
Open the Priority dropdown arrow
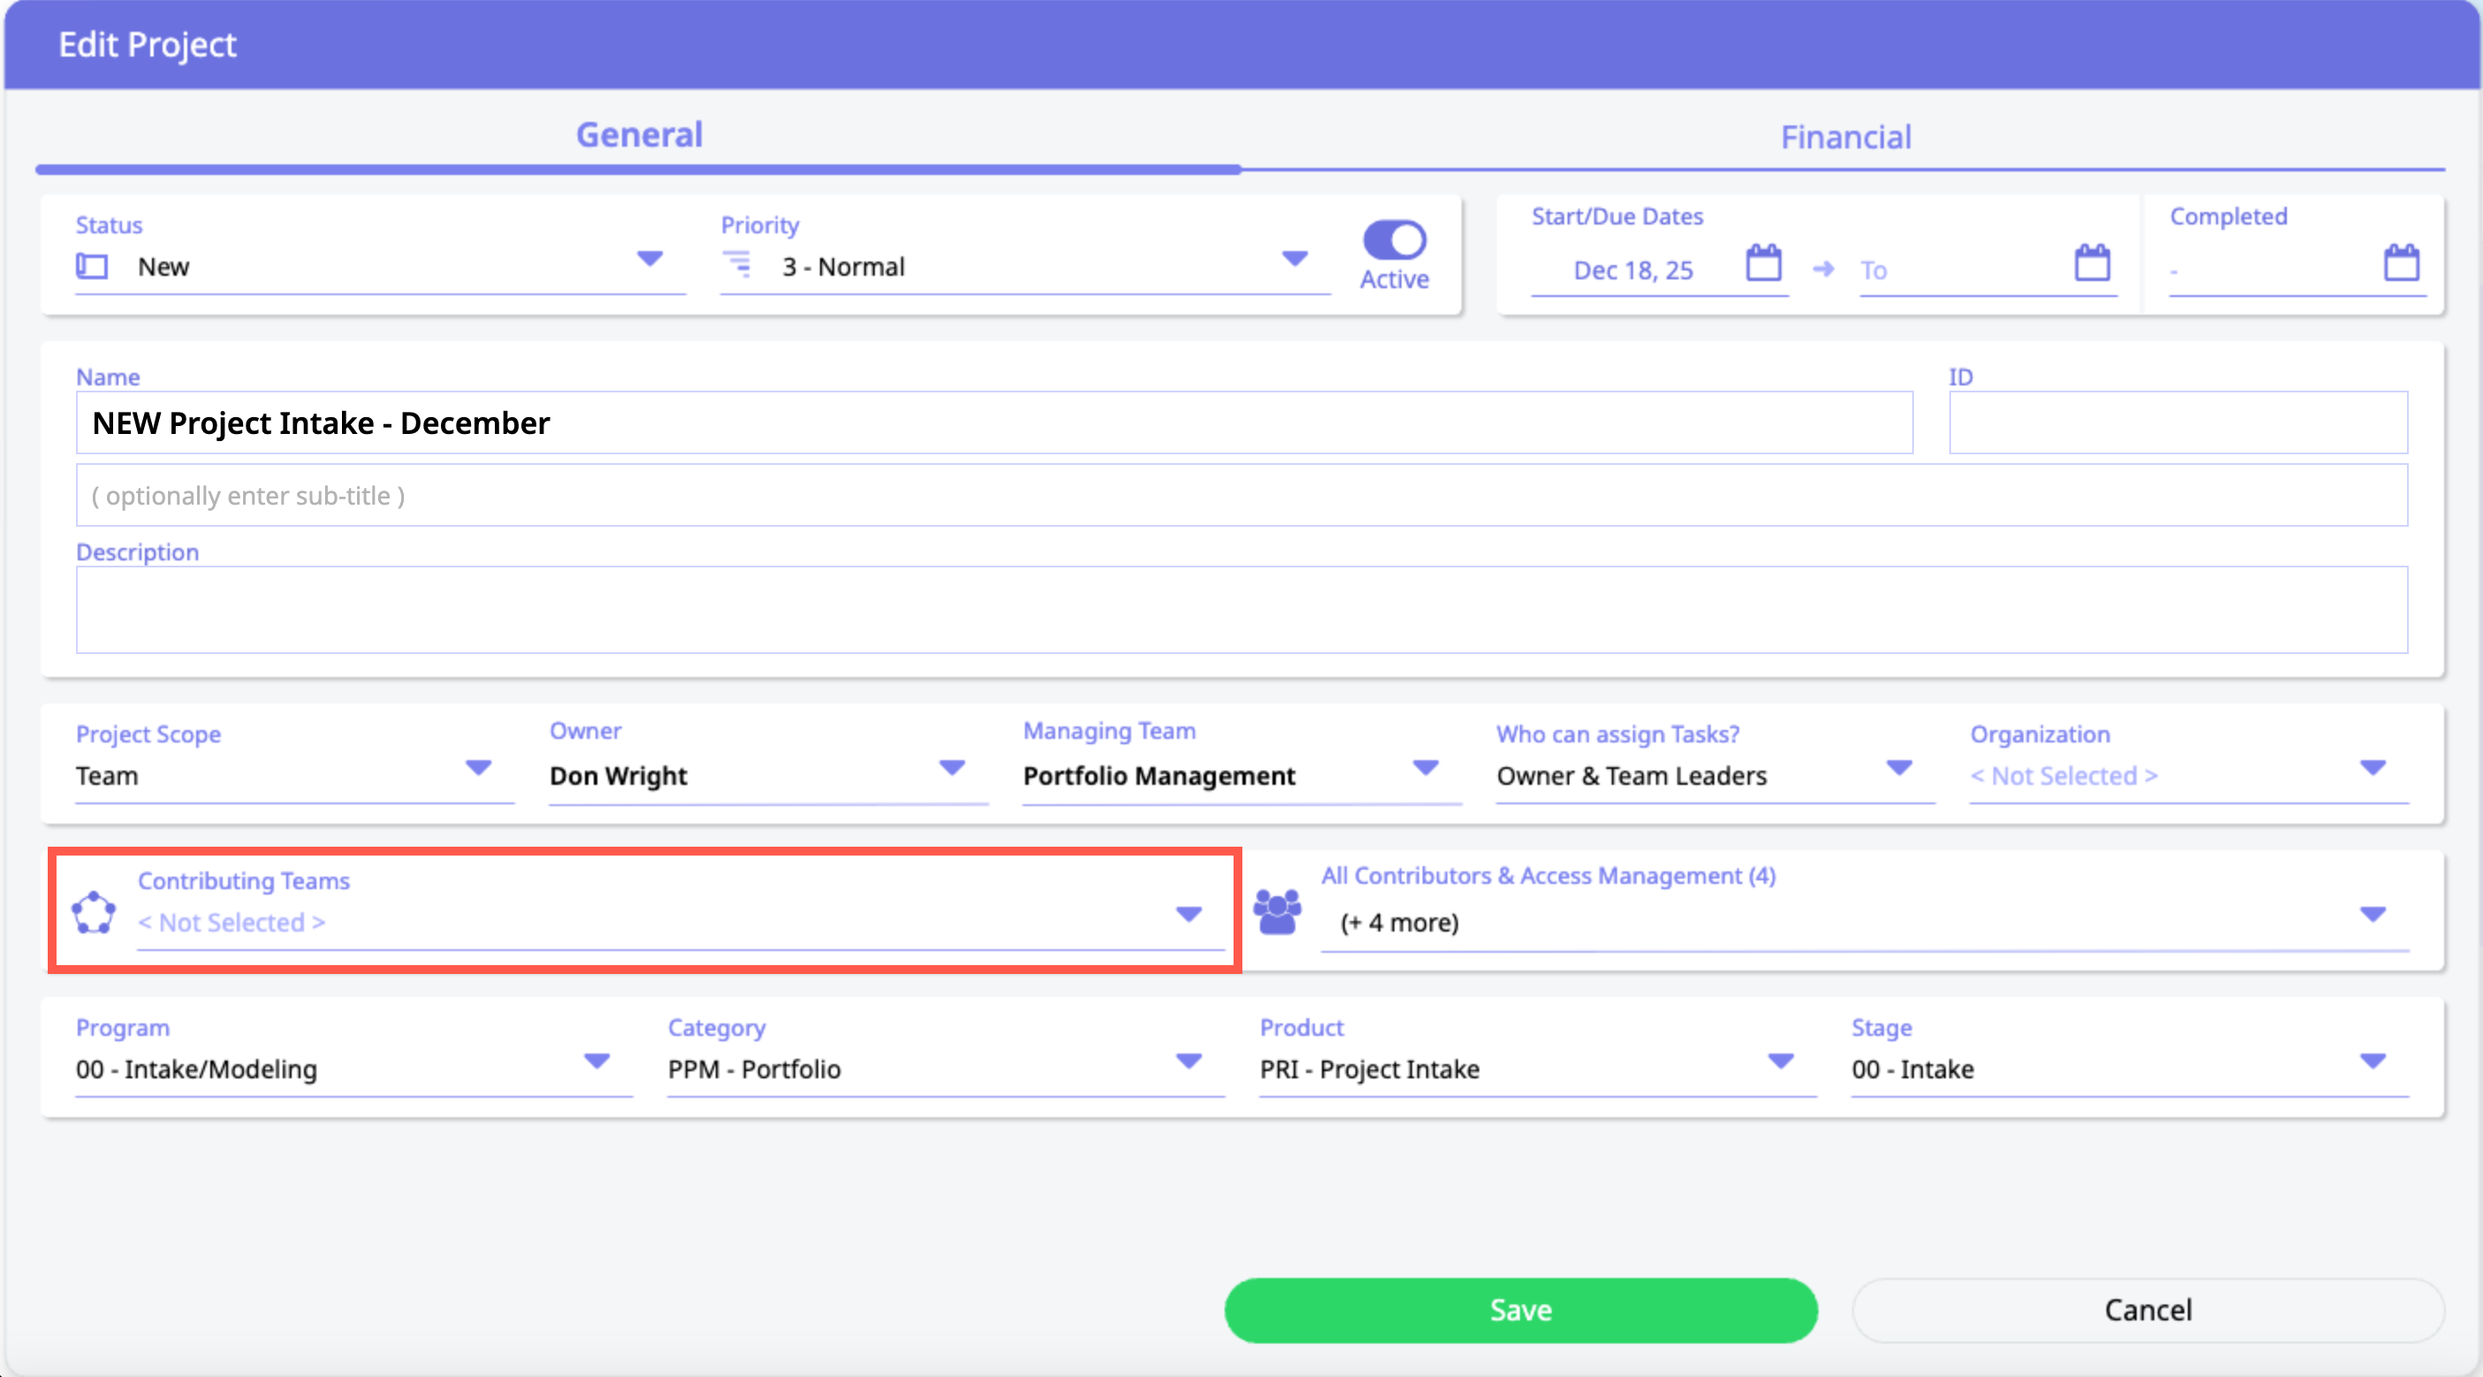click(1295, 258)
